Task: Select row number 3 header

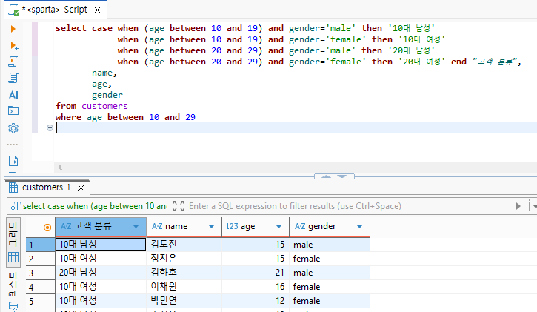Action: click(x=41, y=273)
